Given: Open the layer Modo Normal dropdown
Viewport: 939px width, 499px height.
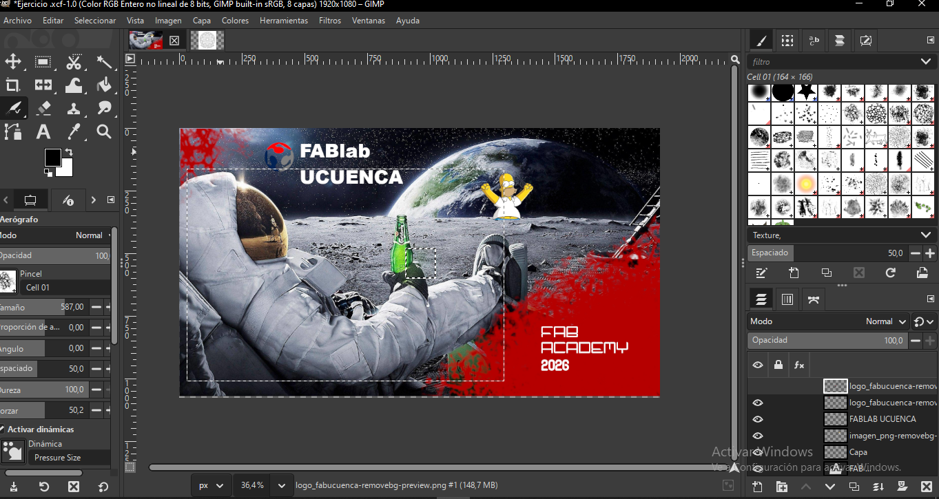Looking at the screenshot, I should pos(829,321).
